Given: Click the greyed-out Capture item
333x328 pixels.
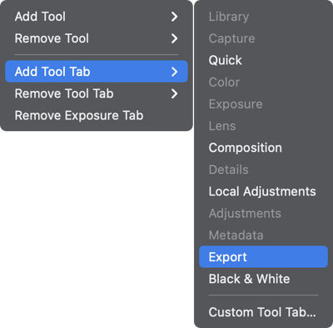Looking at the screenshot, I should [231, 38].
